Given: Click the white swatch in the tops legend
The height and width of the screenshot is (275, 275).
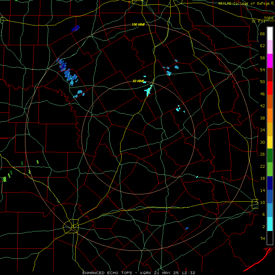Looking at the screenshot, I should pyautogui.click(x=270, y=34).
